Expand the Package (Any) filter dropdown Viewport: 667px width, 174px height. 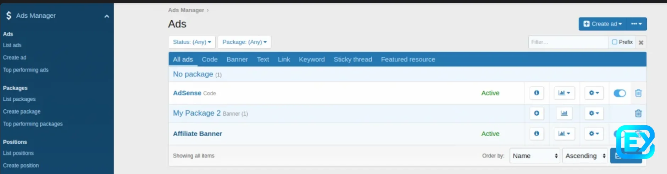(244, 42)
